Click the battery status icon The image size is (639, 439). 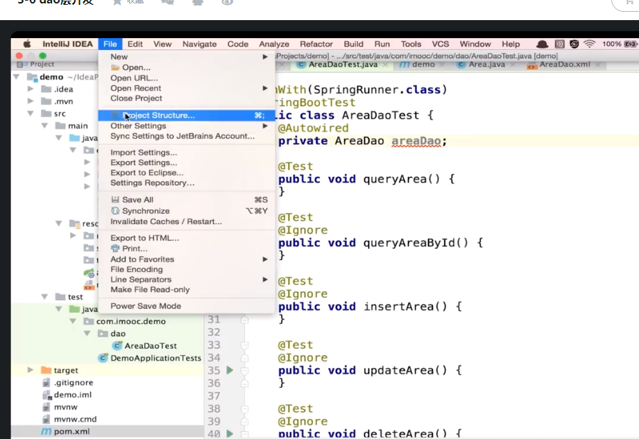point(631,44)
